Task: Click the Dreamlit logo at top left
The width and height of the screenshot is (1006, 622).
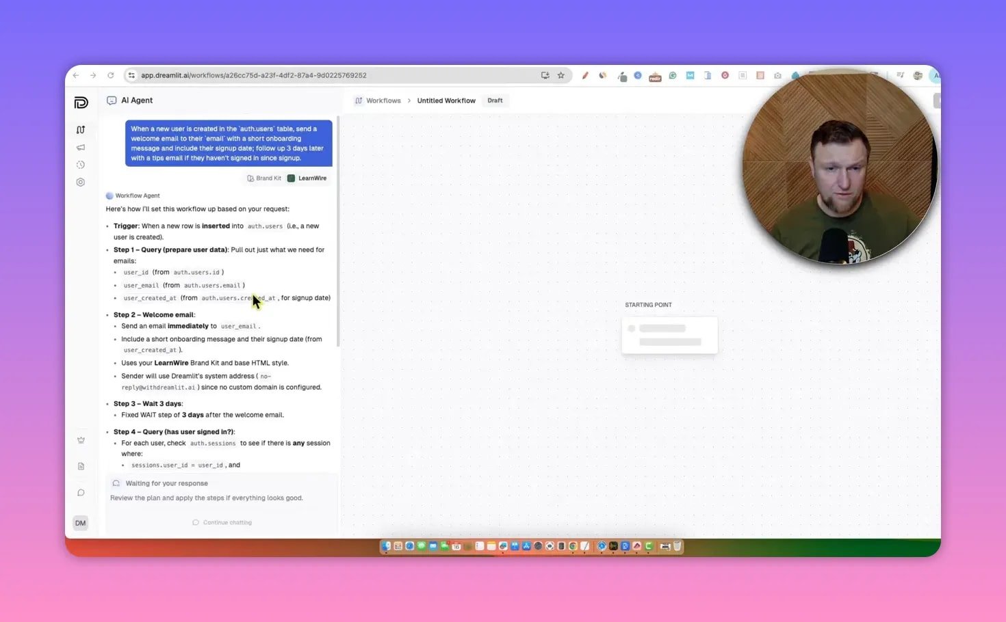Action: click(81, 103)
